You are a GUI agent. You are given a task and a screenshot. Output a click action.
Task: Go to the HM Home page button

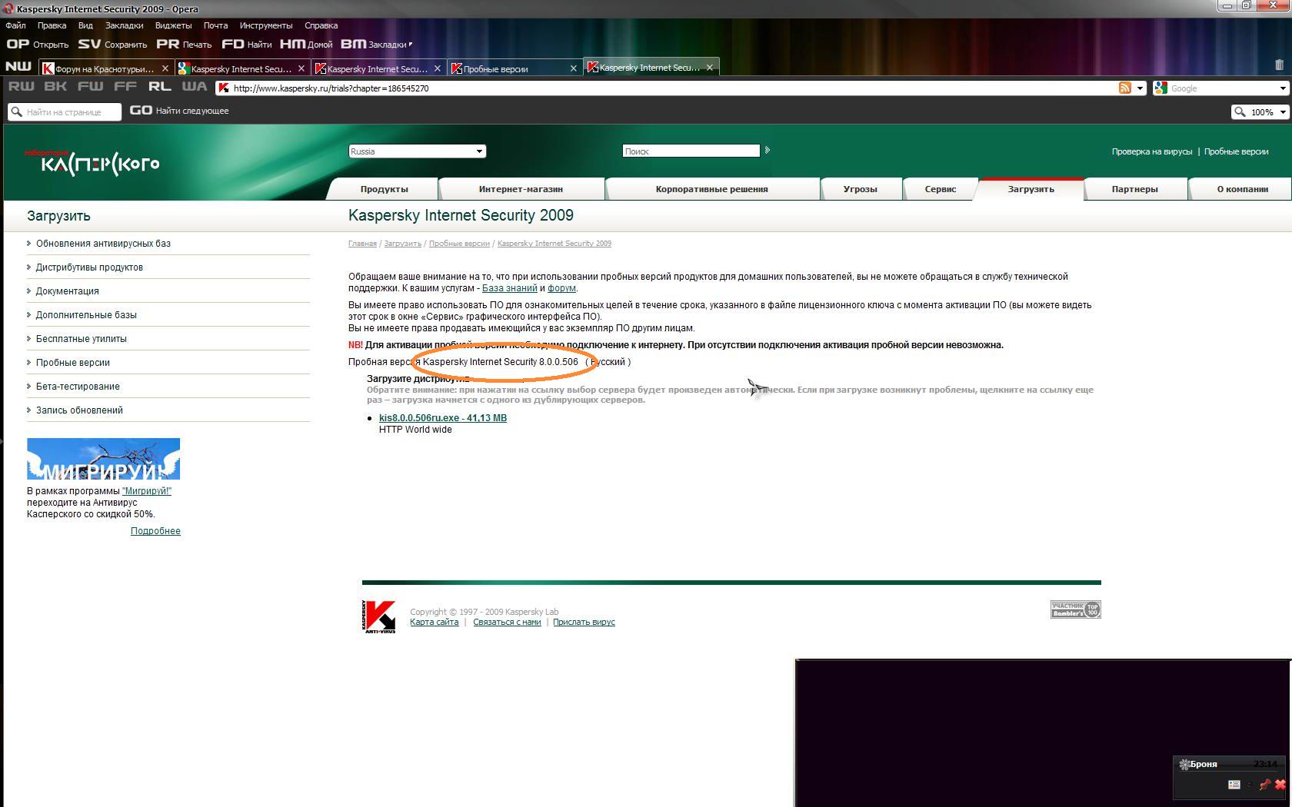[305, 45]
